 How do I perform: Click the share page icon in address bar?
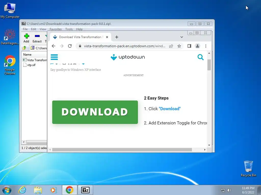point(171,46)
